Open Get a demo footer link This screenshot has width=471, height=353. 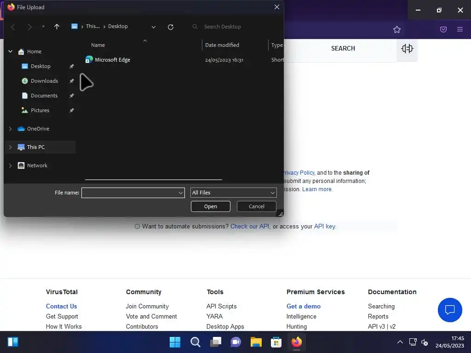304,306
